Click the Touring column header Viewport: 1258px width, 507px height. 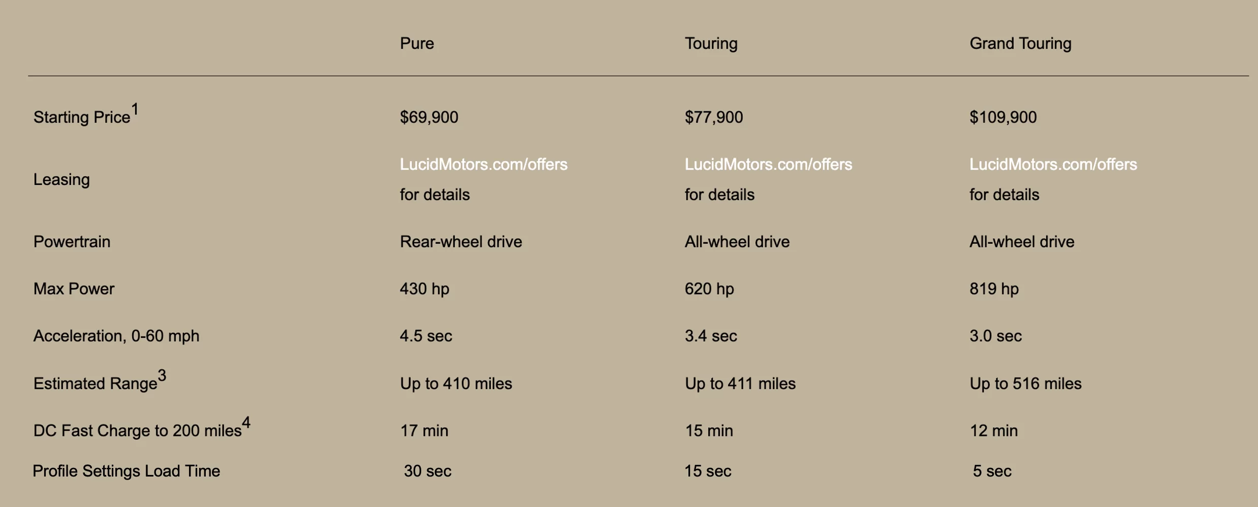pyautogui.click(x=711, y=44)
